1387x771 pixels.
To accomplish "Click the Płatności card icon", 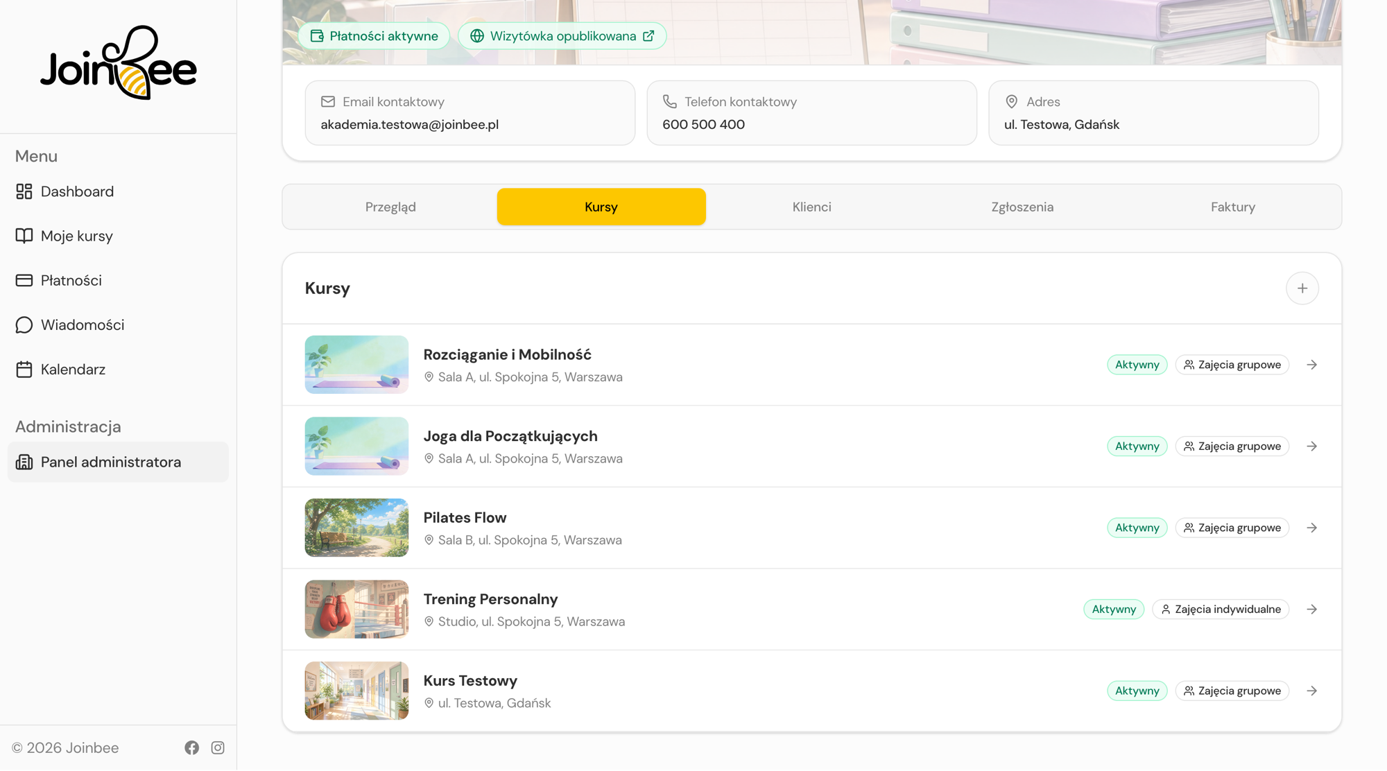I will coord(24,280).
